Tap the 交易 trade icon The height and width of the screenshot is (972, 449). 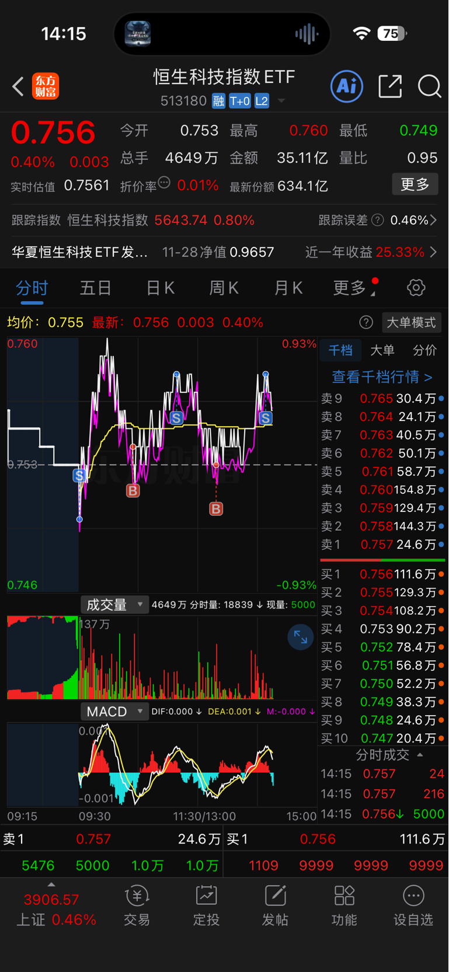pyautogui.click(x=137, y=906)
